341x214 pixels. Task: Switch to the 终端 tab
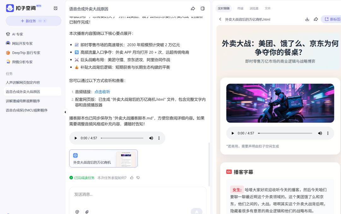coord(240,8)
